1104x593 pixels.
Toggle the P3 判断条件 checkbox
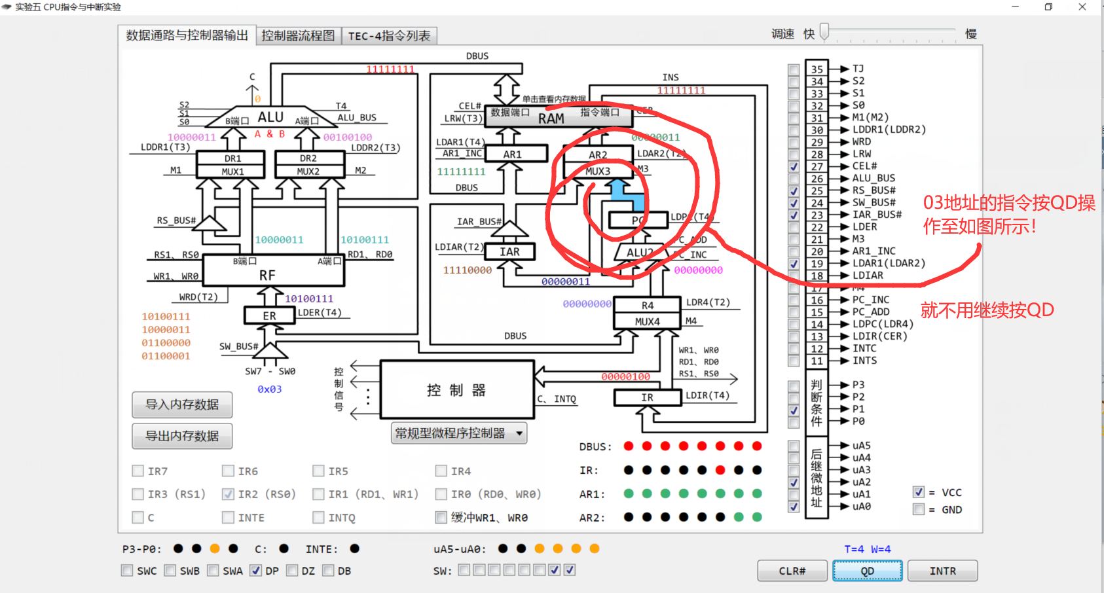click(794, 386)
